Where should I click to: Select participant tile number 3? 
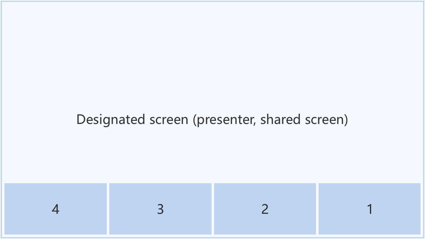pyautogui.click(x=160, y=209)
